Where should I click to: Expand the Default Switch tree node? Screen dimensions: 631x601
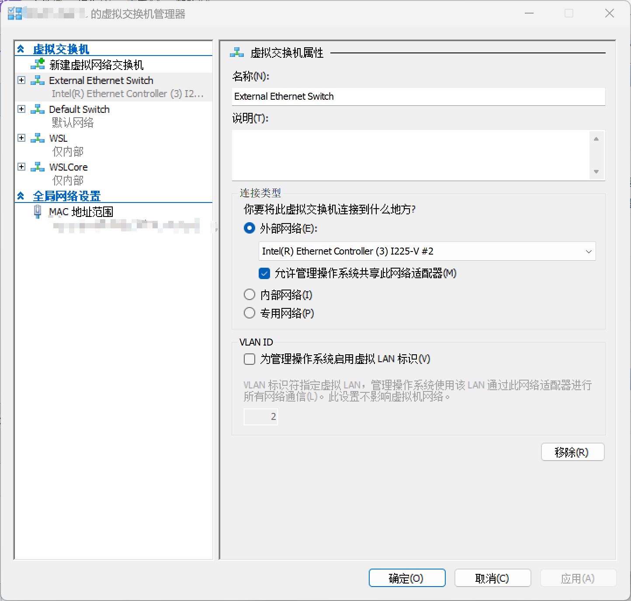21,108
